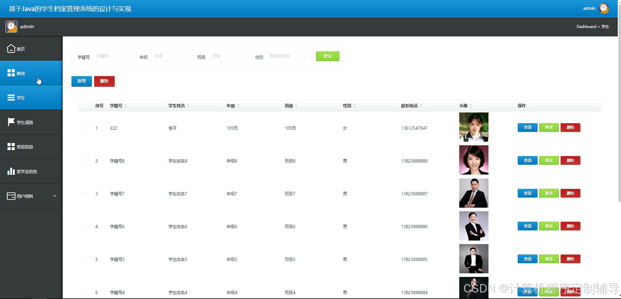The width and height of the screenshot is (621, 299).
Task: Click 查看 for 学生姓名6
Action: click(527, 226)
